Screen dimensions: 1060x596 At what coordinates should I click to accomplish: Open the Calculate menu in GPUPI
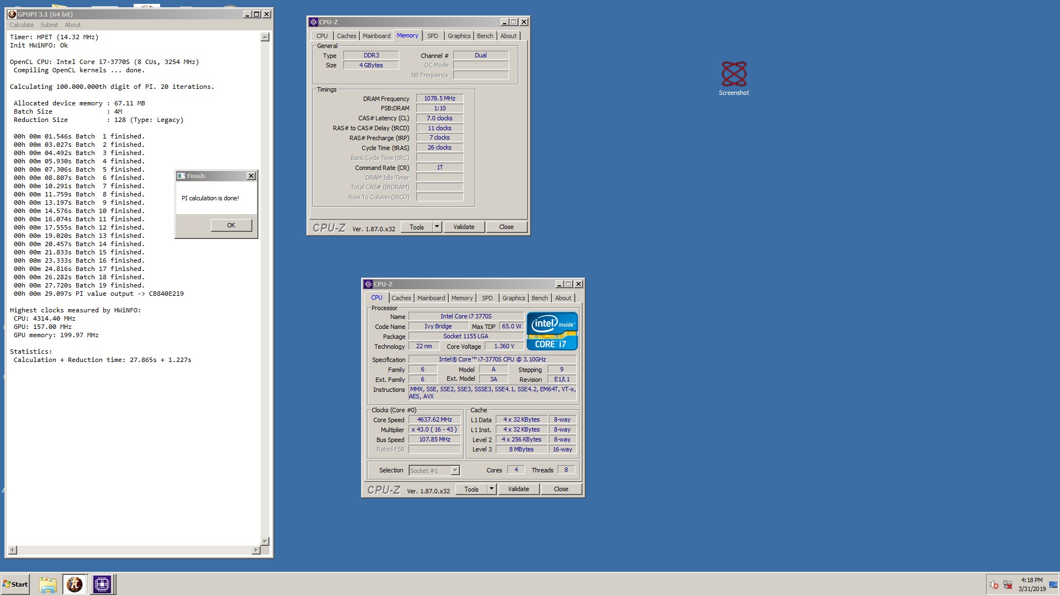point(22,25)
